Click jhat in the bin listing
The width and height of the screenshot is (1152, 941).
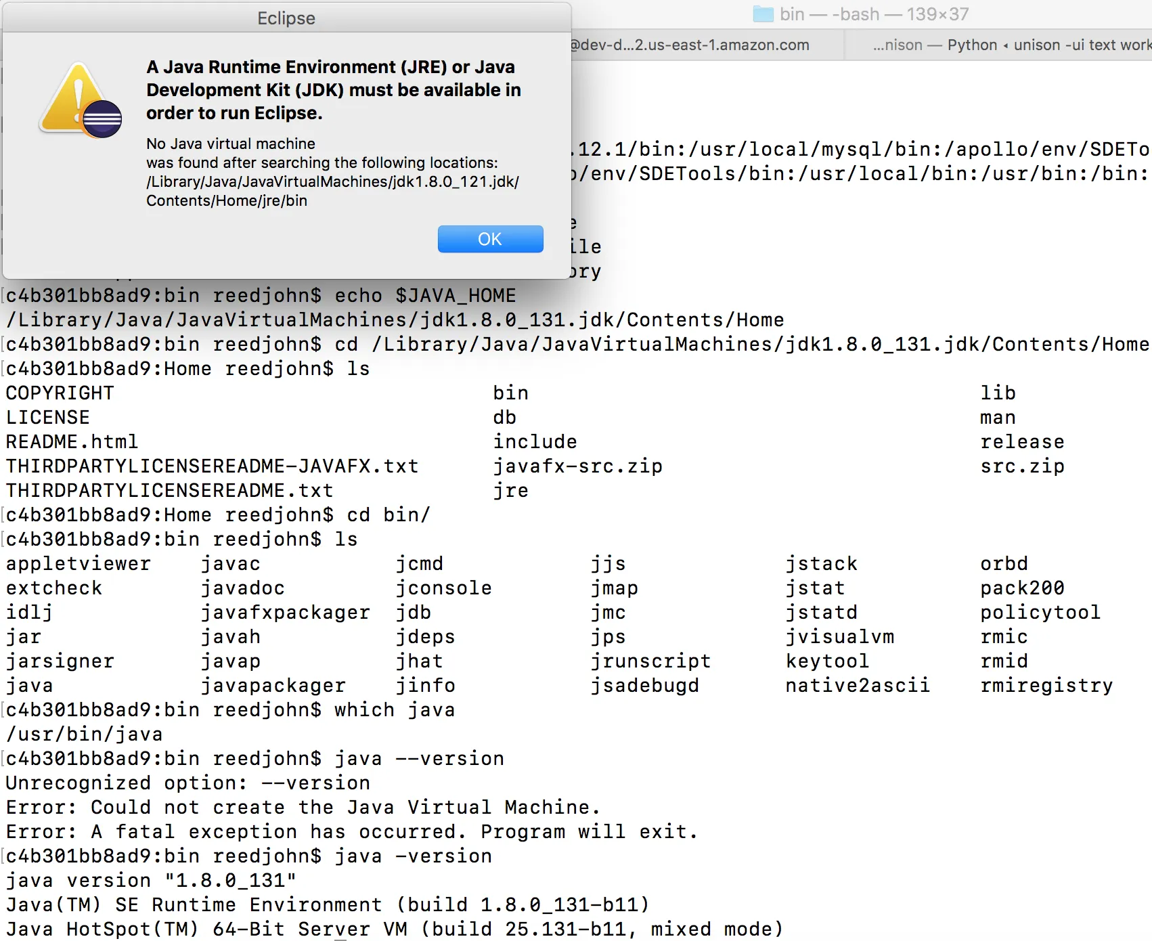click(x=420, y=661)
